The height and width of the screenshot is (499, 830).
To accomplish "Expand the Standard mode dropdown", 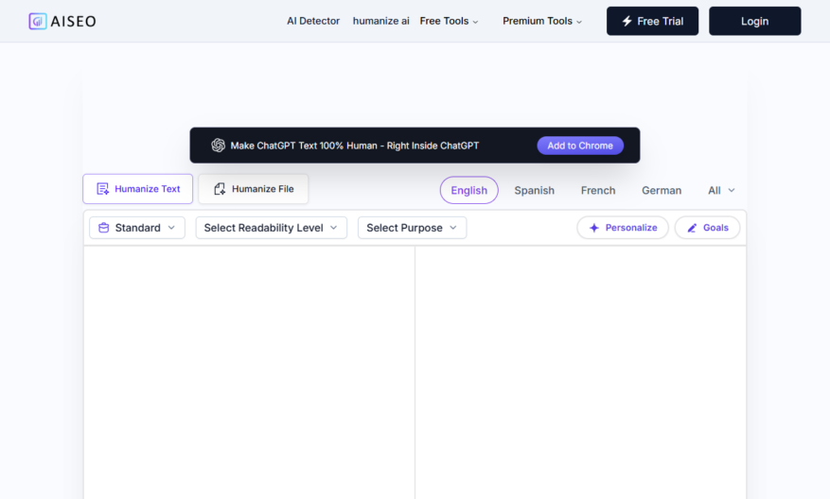I will [137, 228].
